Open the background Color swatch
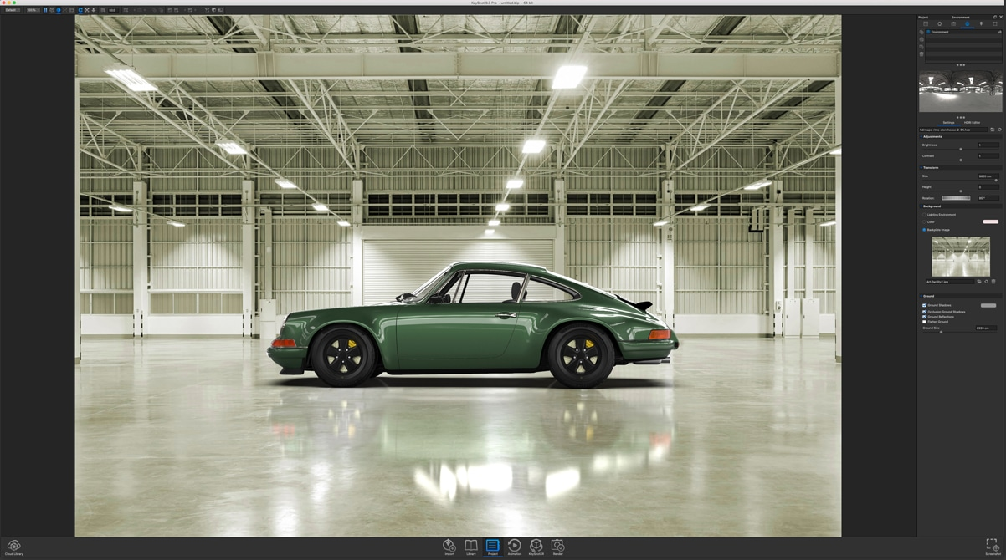The image size is (1006, 560). tap(990, 222)
